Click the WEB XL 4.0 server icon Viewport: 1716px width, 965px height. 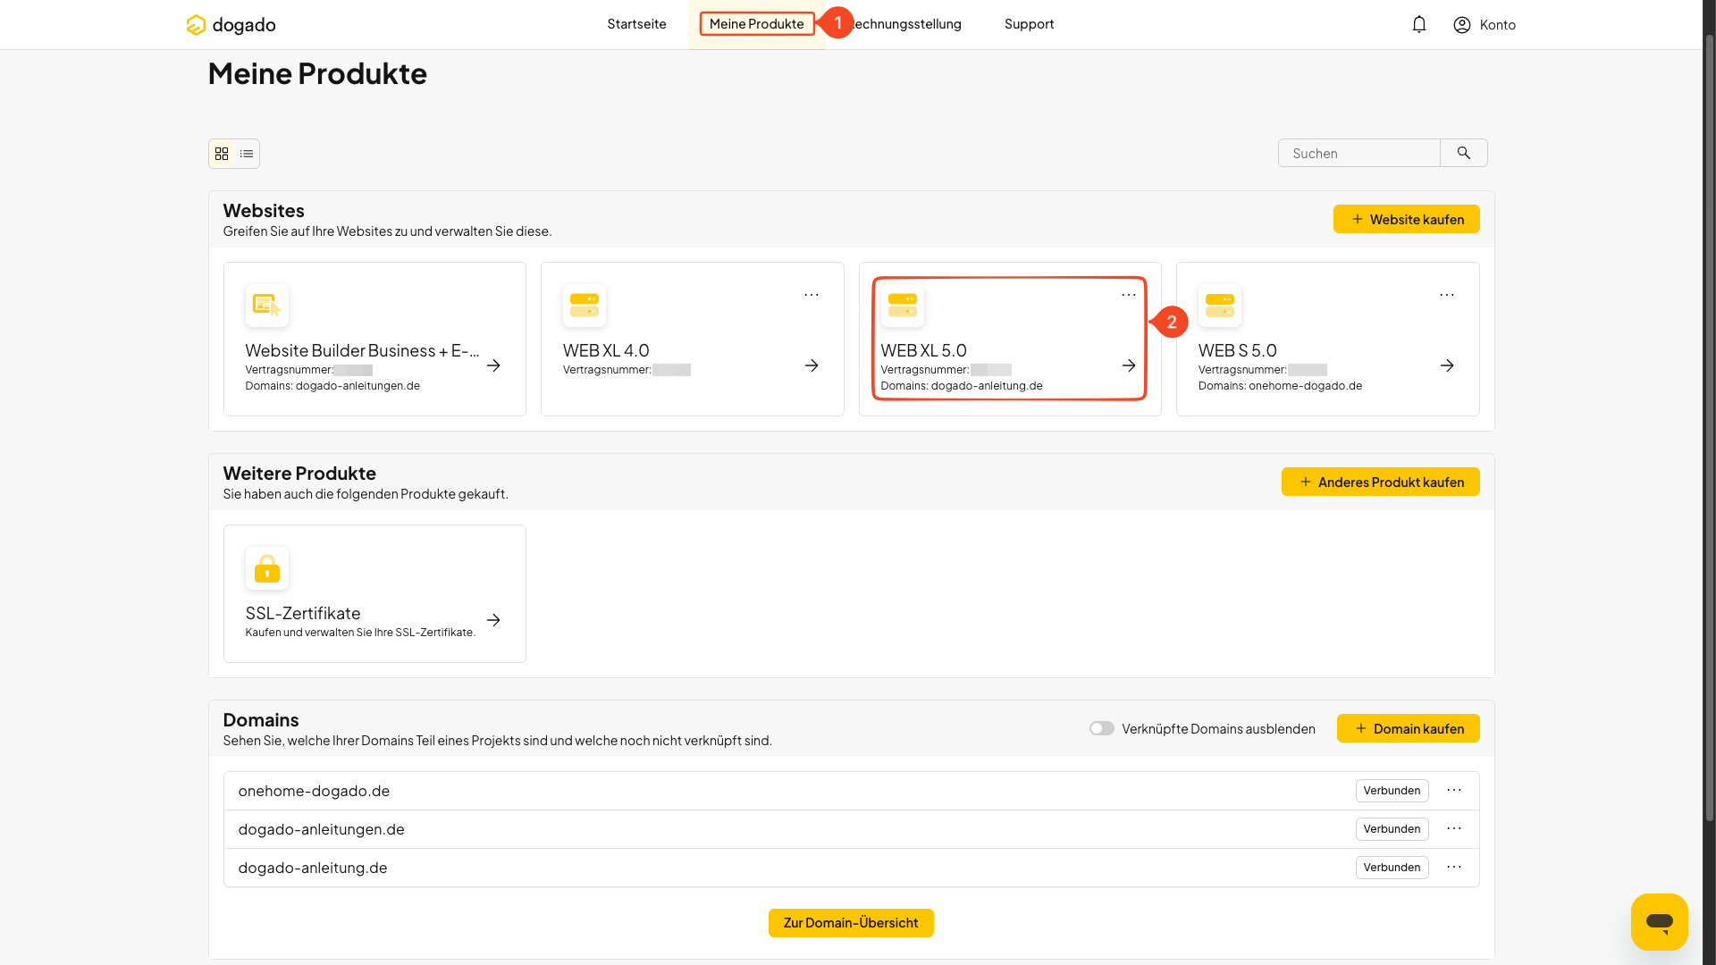[585, 306]
